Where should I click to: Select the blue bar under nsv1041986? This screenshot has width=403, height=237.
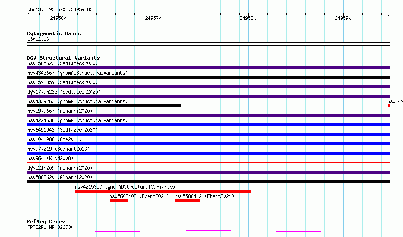[208, 144]
